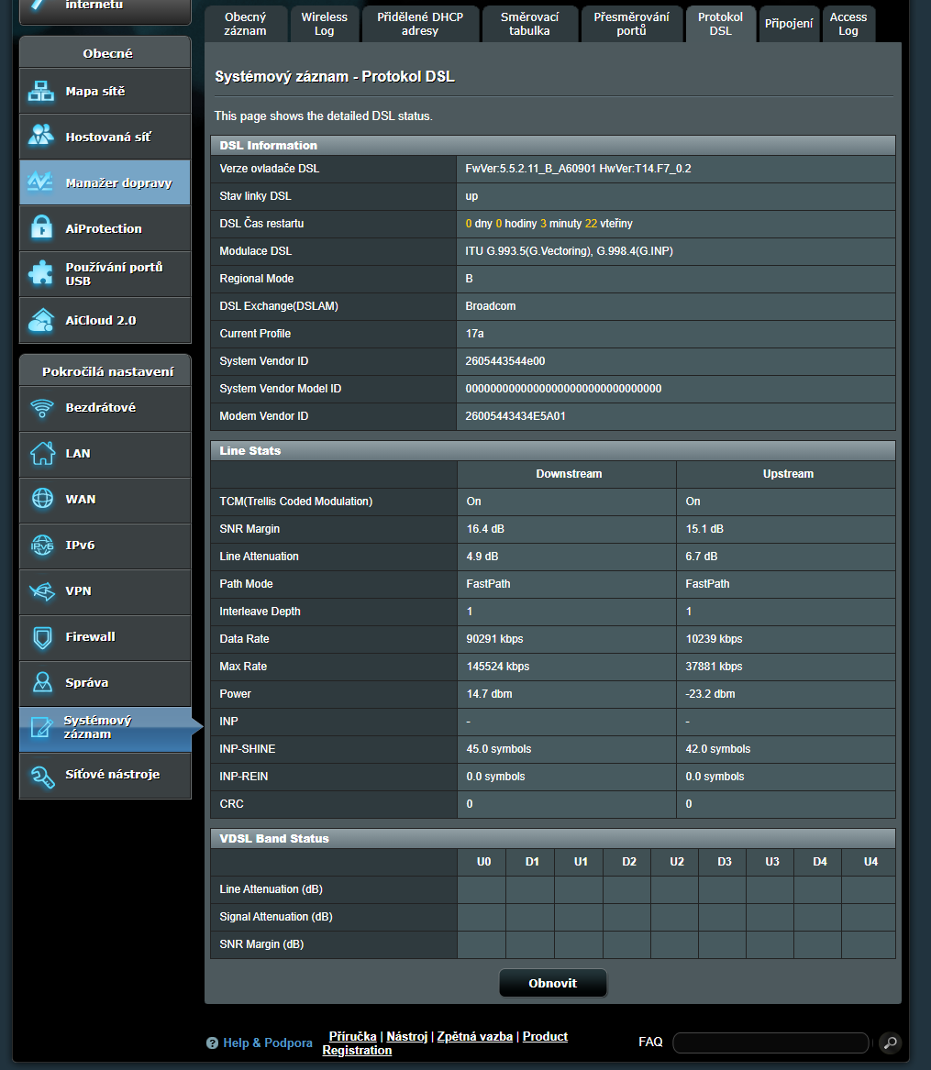Switch to the Access Log tab
931x1070 pixels.
click(x=848, y=24)
